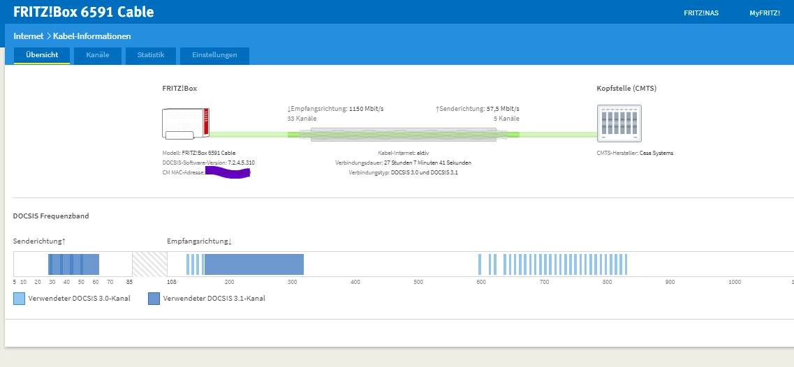Click the FRITZ!Box router icon
This screenshot has height=367, width=794.
click(x=185, y=123)
